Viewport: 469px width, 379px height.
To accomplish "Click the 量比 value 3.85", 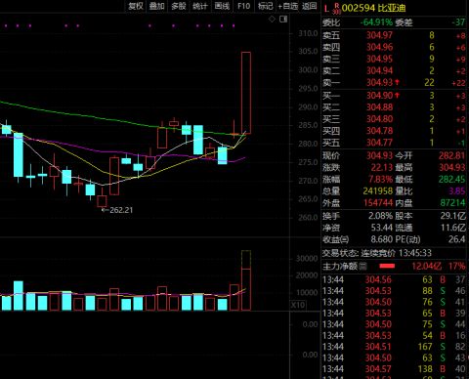I will point(457,190).
